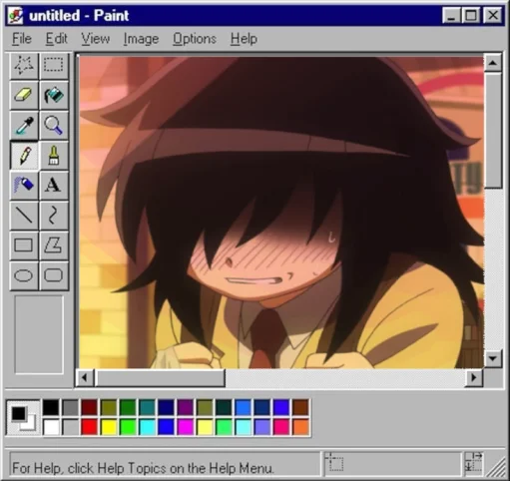Viewport: 510px width, 481px height.
Task: Choose the Fill With Color bucket tool
Action: (54, 95)
